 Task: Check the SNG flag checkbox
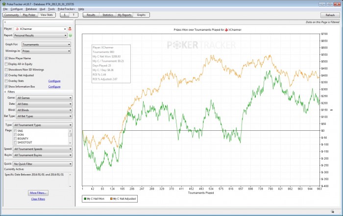15,131
